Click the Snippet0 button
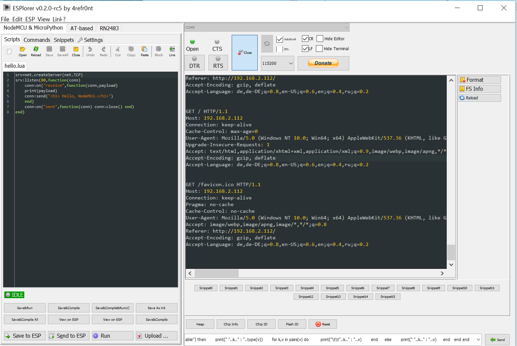Image resolution: width=517 pixels, height=346 pixels. click(206, 288)
